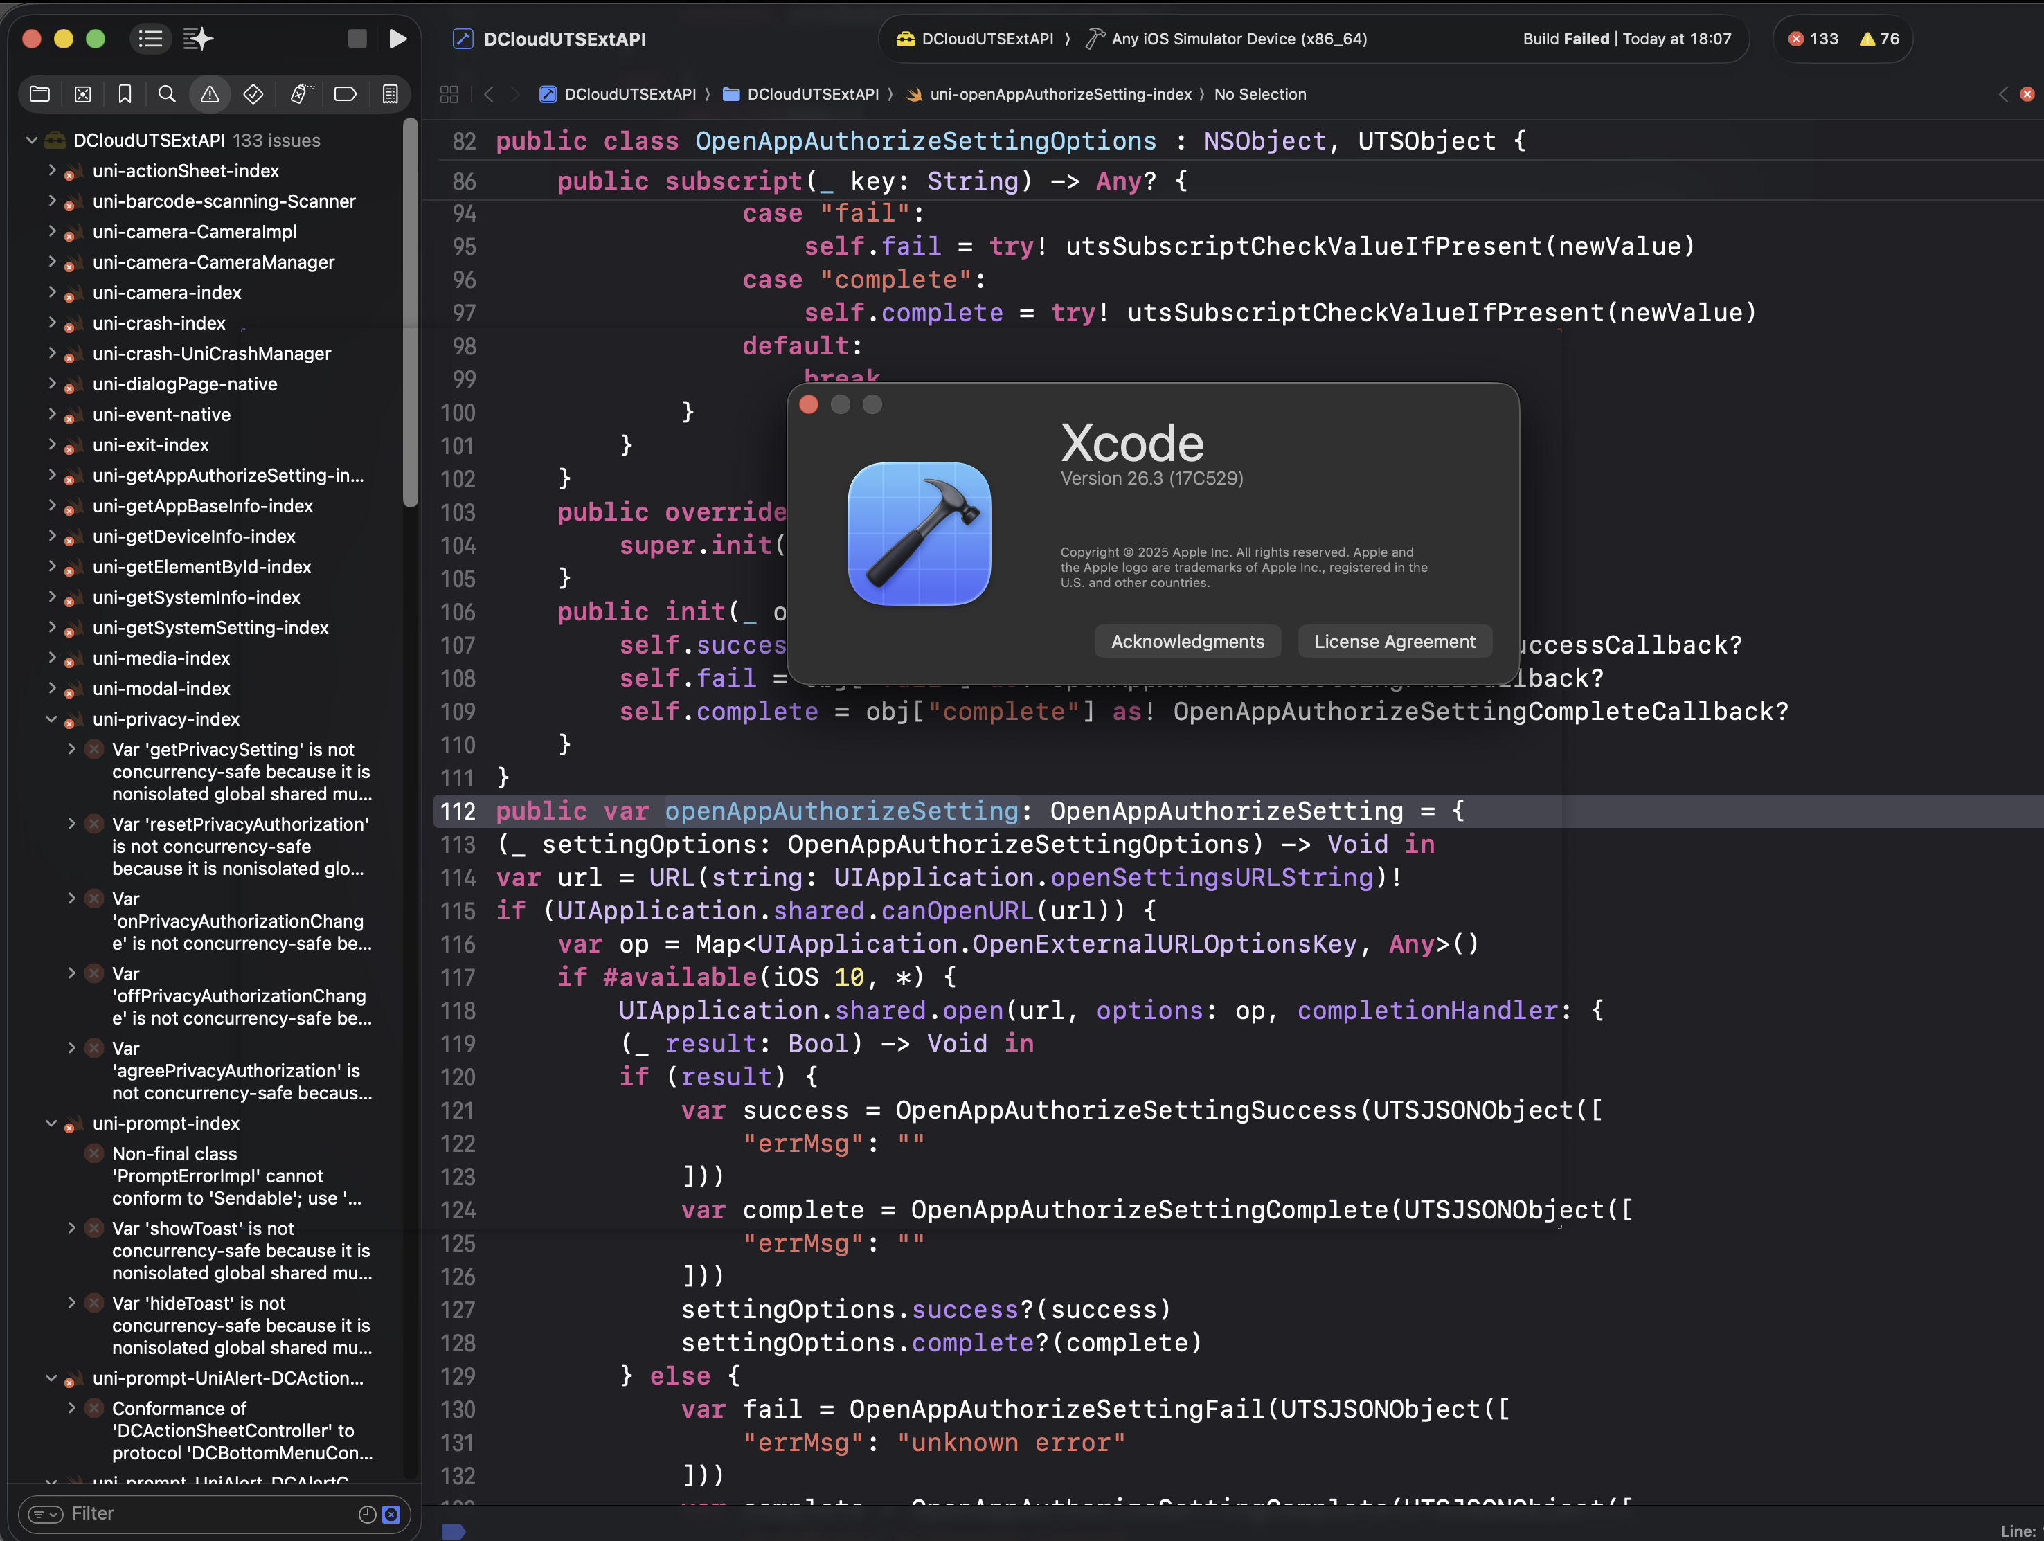
Task: Expand the uni-getDeviceInfo-index group
Action: [x=52, y=537]
